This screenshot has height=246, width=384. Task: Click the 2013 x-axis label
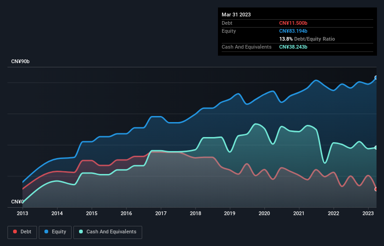click(22, 213)
